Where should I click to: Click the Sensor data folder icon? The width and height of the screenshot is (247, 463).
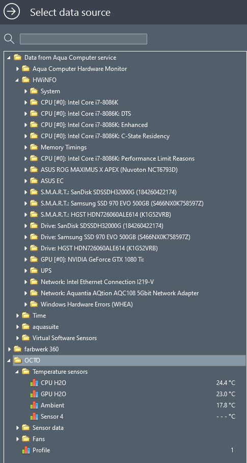click(x=26, y=428)
